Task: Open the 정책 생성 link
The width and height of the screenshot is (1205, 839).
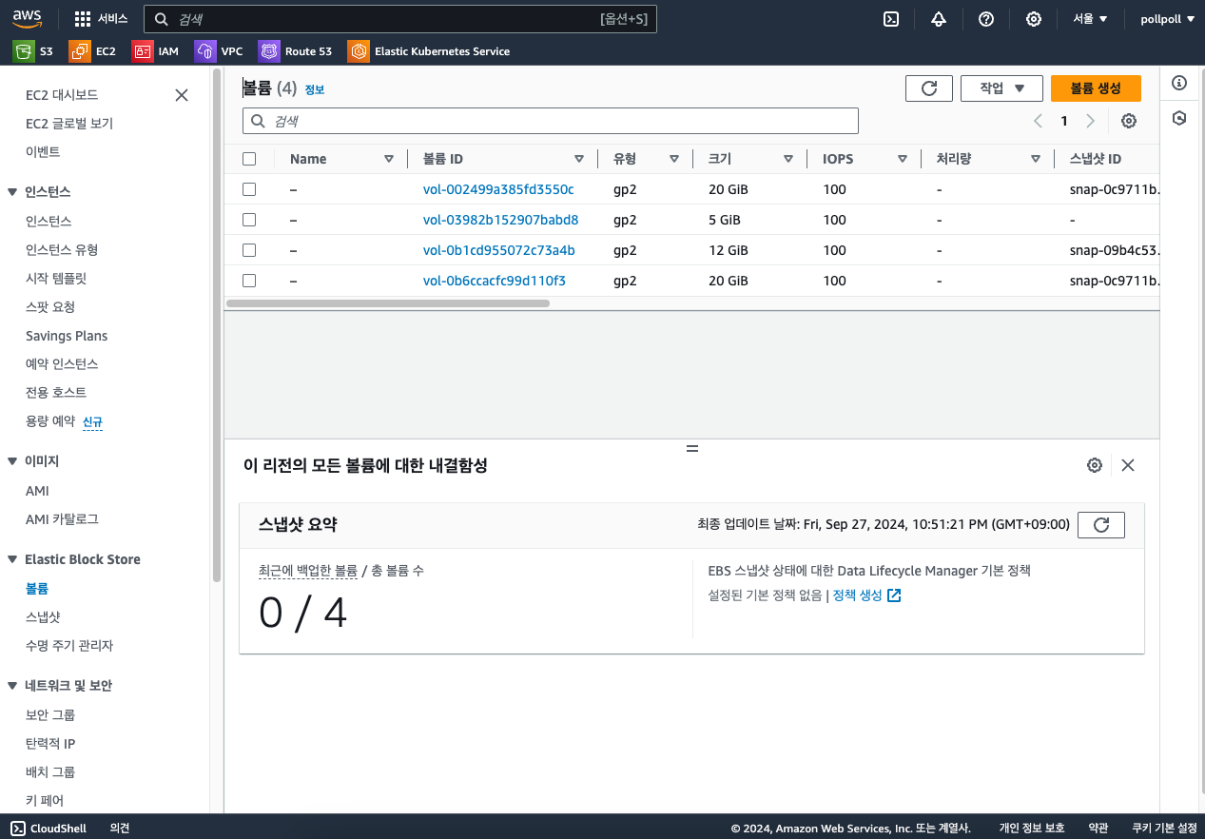Action: pyautogui.click(x=866, y=595)
